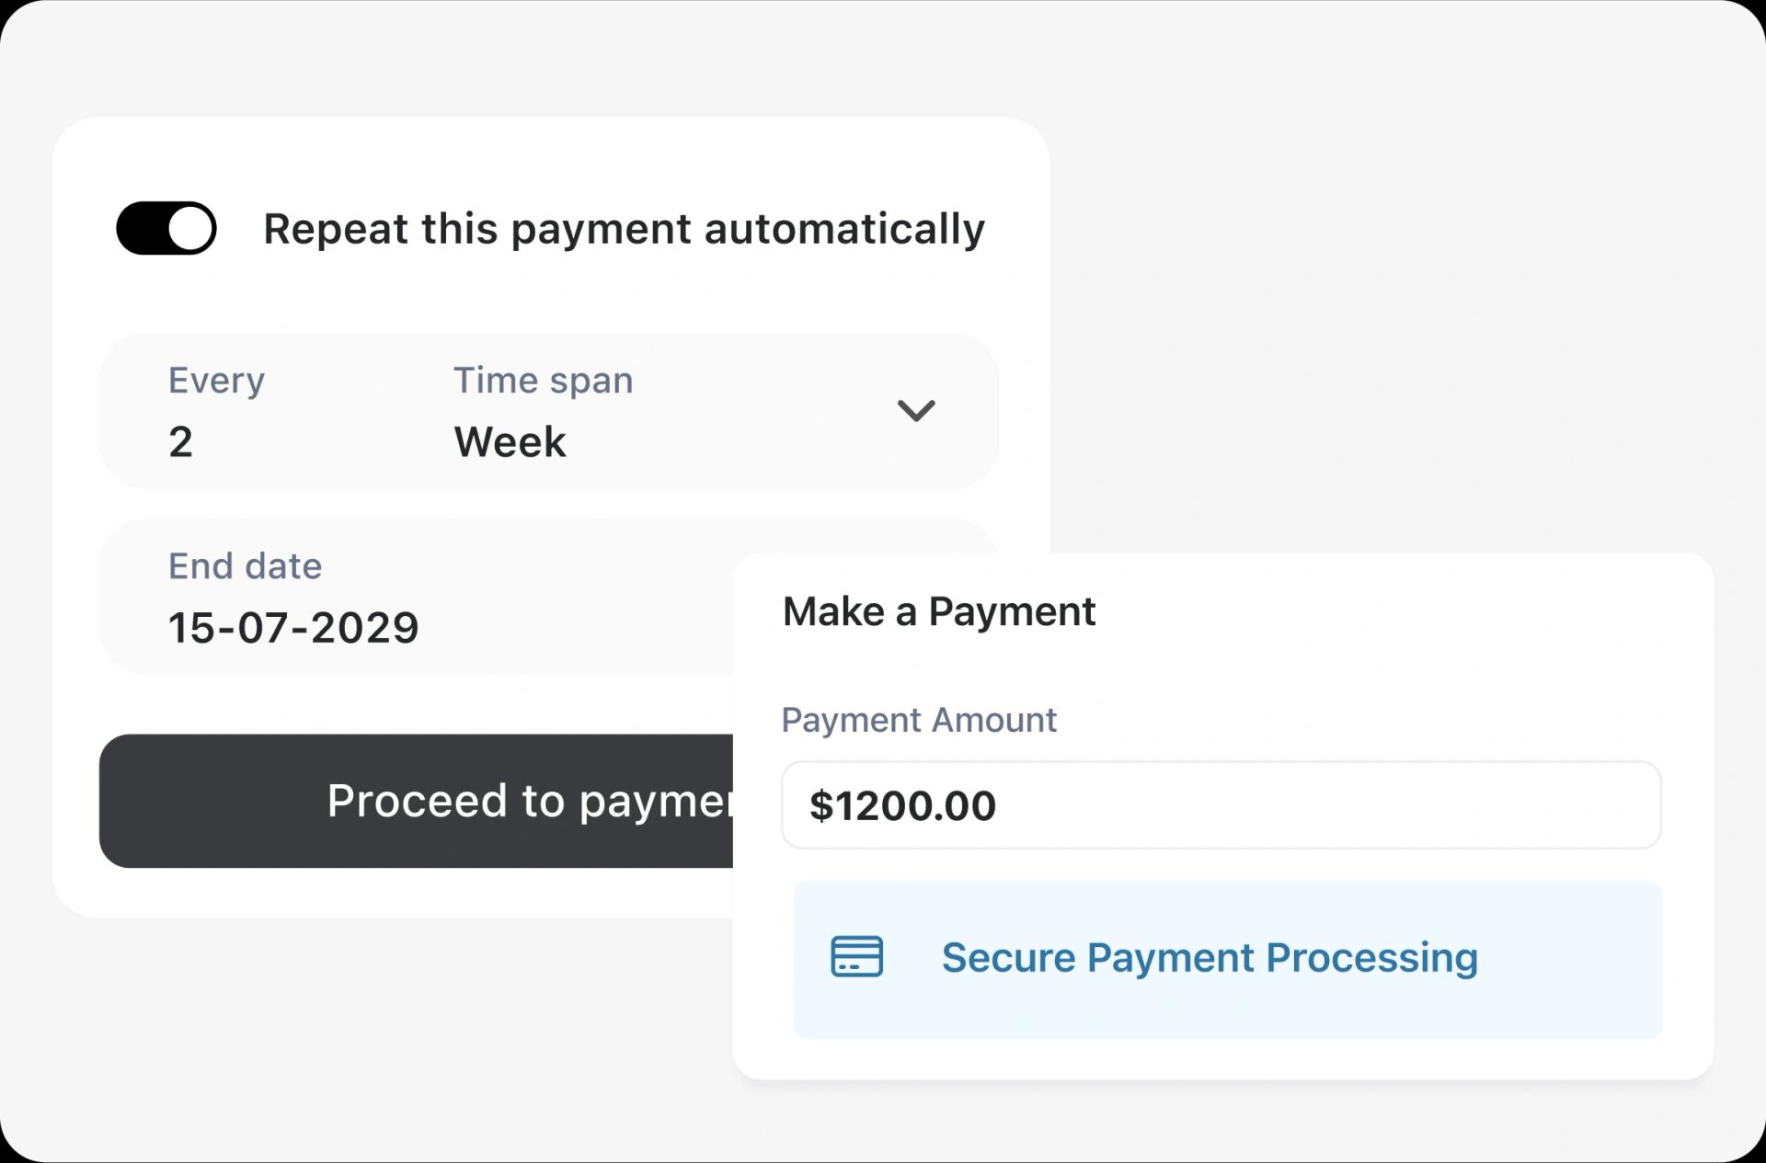Click the "End date" field label
The image size is (1766, 1163).
245,566
